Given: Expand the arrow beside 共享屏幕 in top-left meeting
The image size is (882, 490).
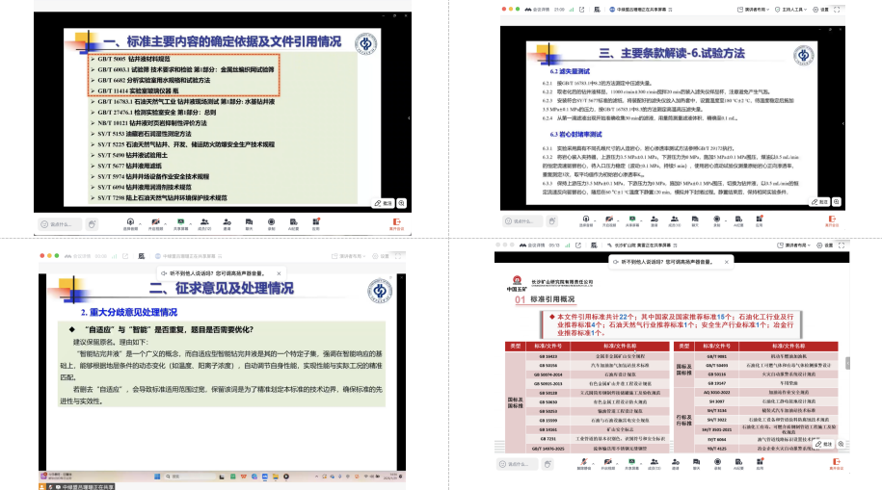Looking at the screenshot, I should (189, 220).
